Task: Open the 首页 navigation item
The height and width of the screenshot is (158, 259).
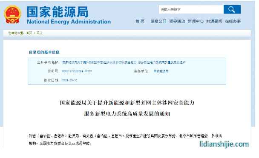Action: click(140, 21)
